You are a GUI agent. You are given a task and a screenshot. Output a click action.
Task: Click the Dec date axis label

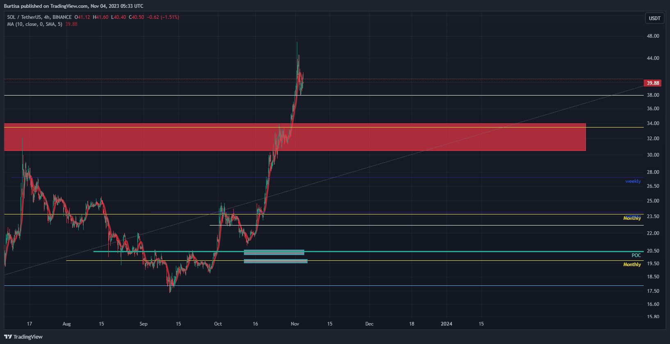coord(369,324)
